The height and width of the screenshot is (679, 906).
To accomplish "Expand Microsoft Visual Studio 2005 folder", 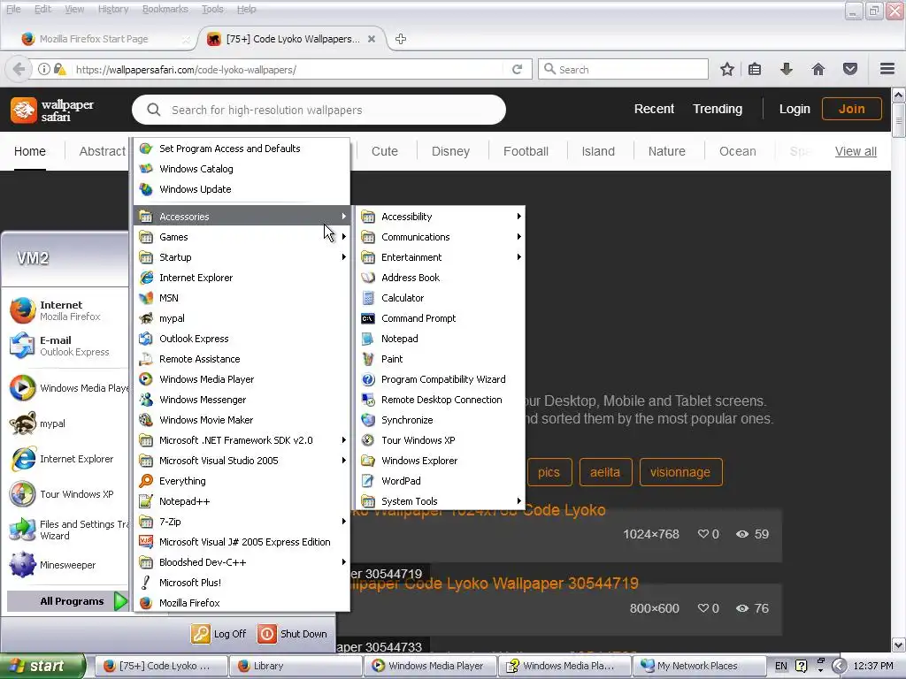I will click(242, 461).
